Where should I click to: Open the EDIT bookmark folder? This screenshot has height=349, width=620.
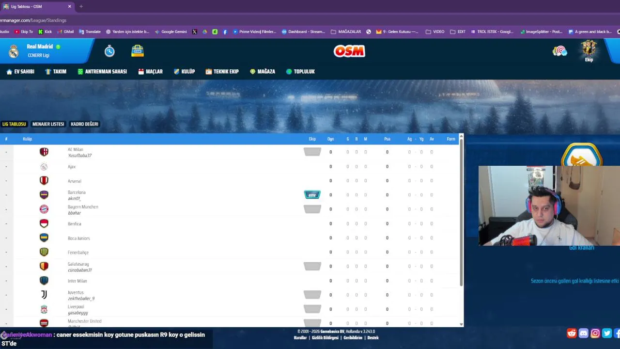[x=458, y=32]
